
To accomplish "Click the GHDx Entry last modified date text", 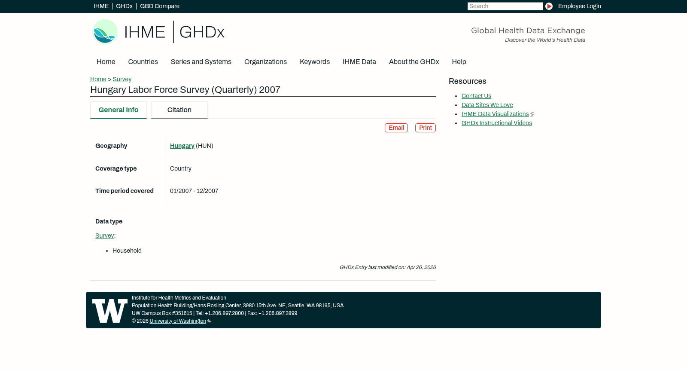I will 388,268.
